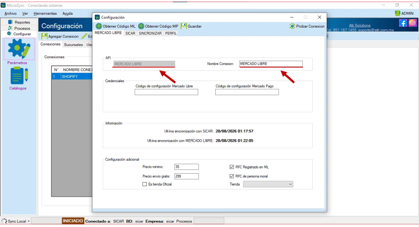Click the ADMIN user icon
Viewport: 419px width, 227px height.
398,13
